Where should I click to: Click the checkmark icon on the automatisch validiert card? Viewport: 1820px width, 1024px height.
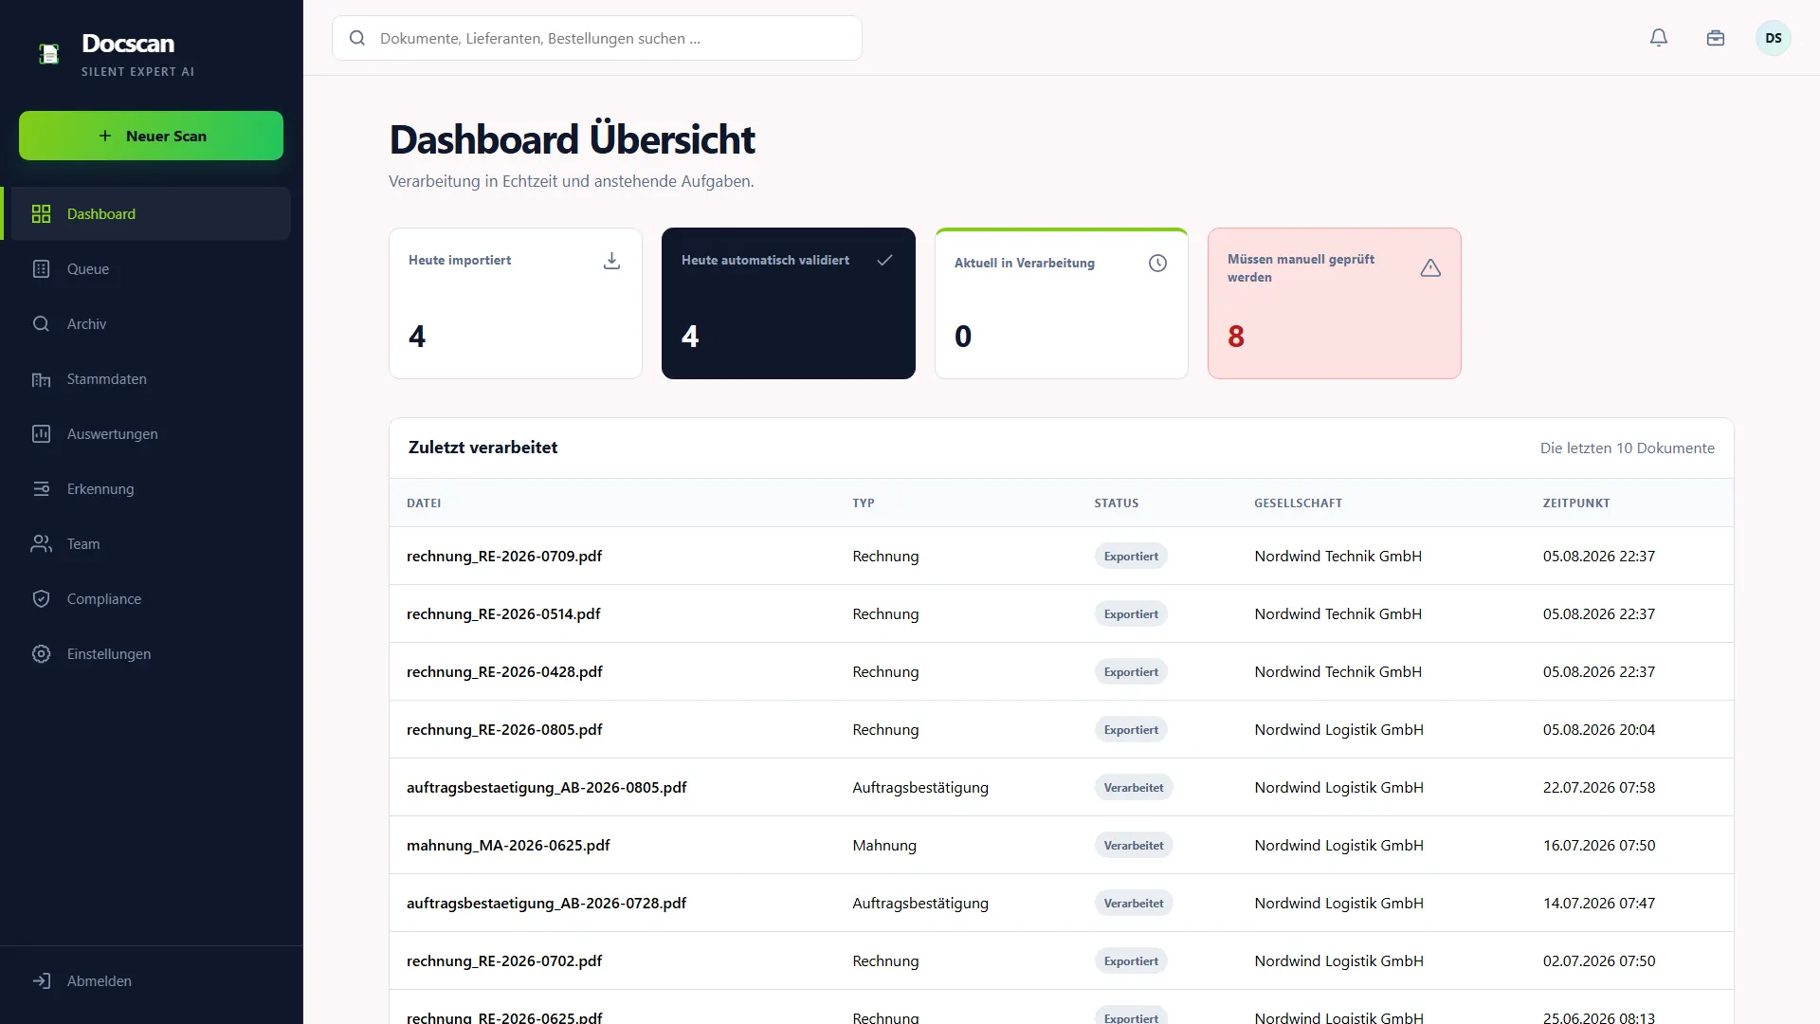click(x=885, y=260)
